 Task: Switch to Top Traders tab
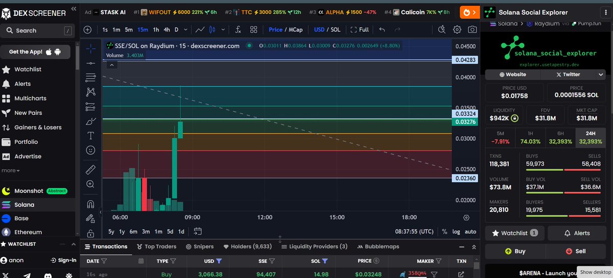tap(157, 246)
